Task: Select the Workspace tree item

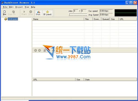Action: pyautogui.click(x=13, y=19)
